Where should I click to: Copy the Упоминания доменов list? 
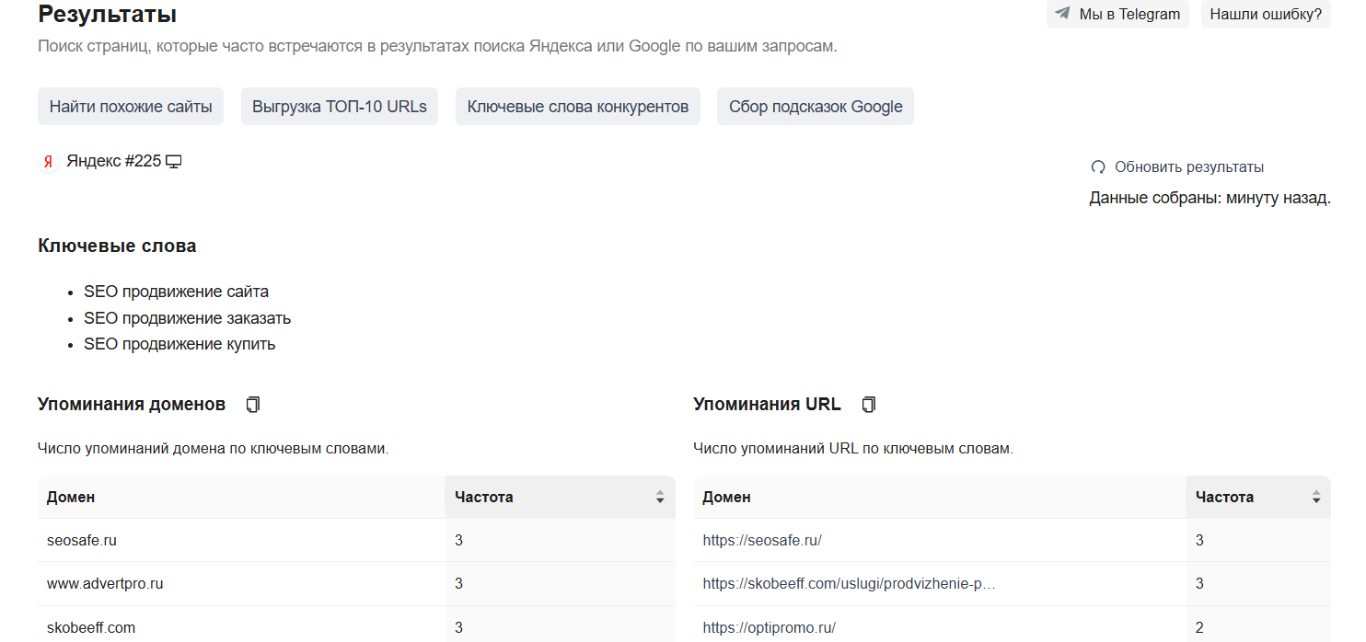point(253,405)
